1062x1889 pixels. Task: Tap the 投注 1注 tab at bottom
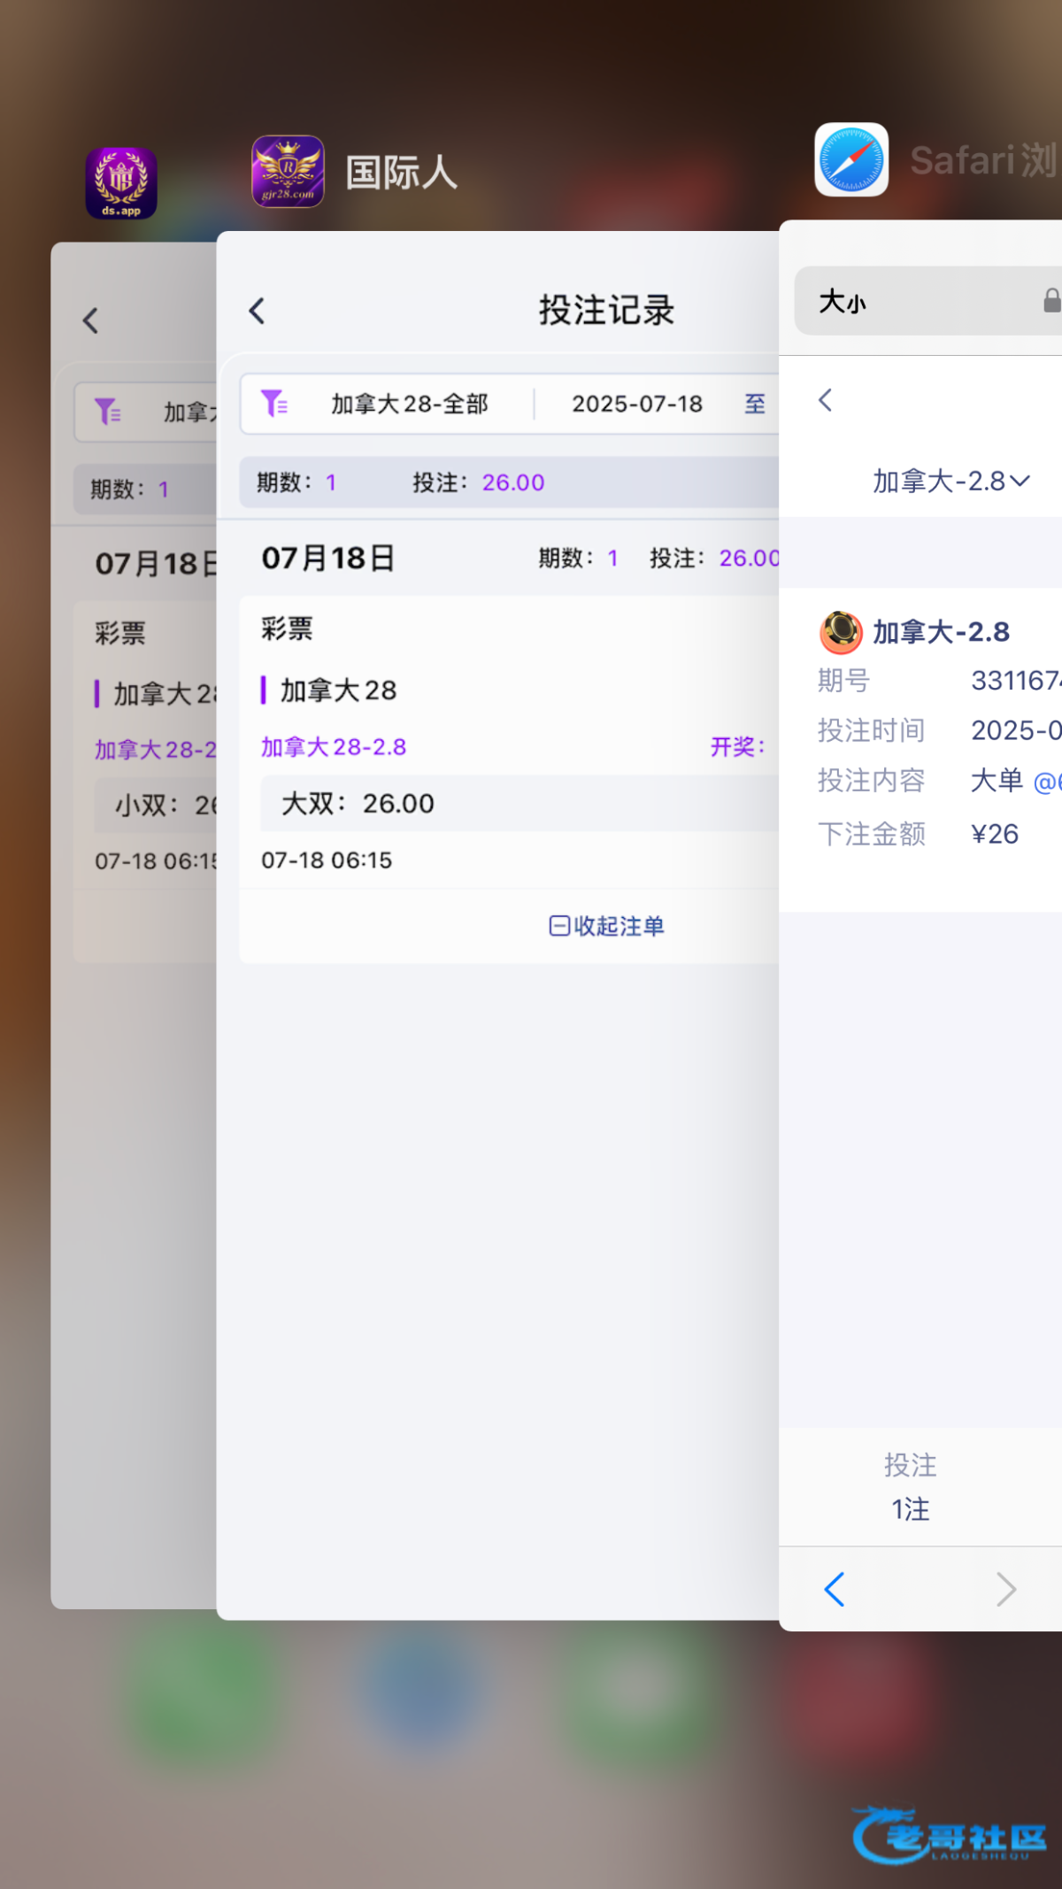[x=910, y=1487]
